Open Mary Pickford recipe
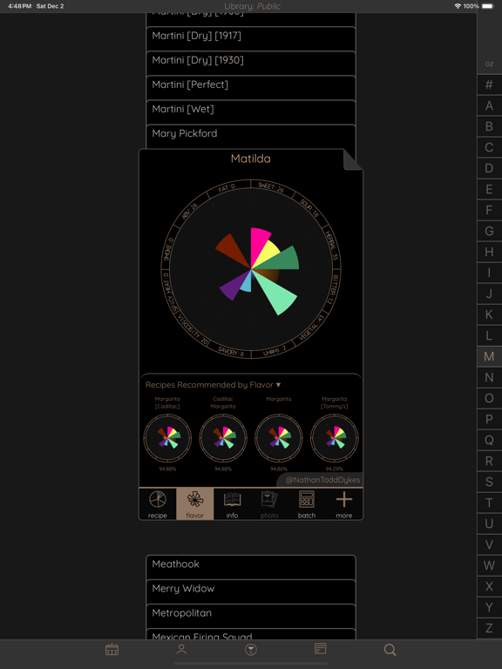The width and height of the screenshot is (502, 669). pos(251,137)
